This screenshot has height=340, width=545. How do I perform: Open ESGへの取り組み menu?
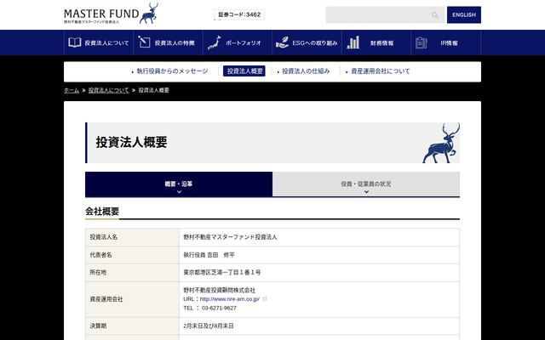(x=307, y=42)
